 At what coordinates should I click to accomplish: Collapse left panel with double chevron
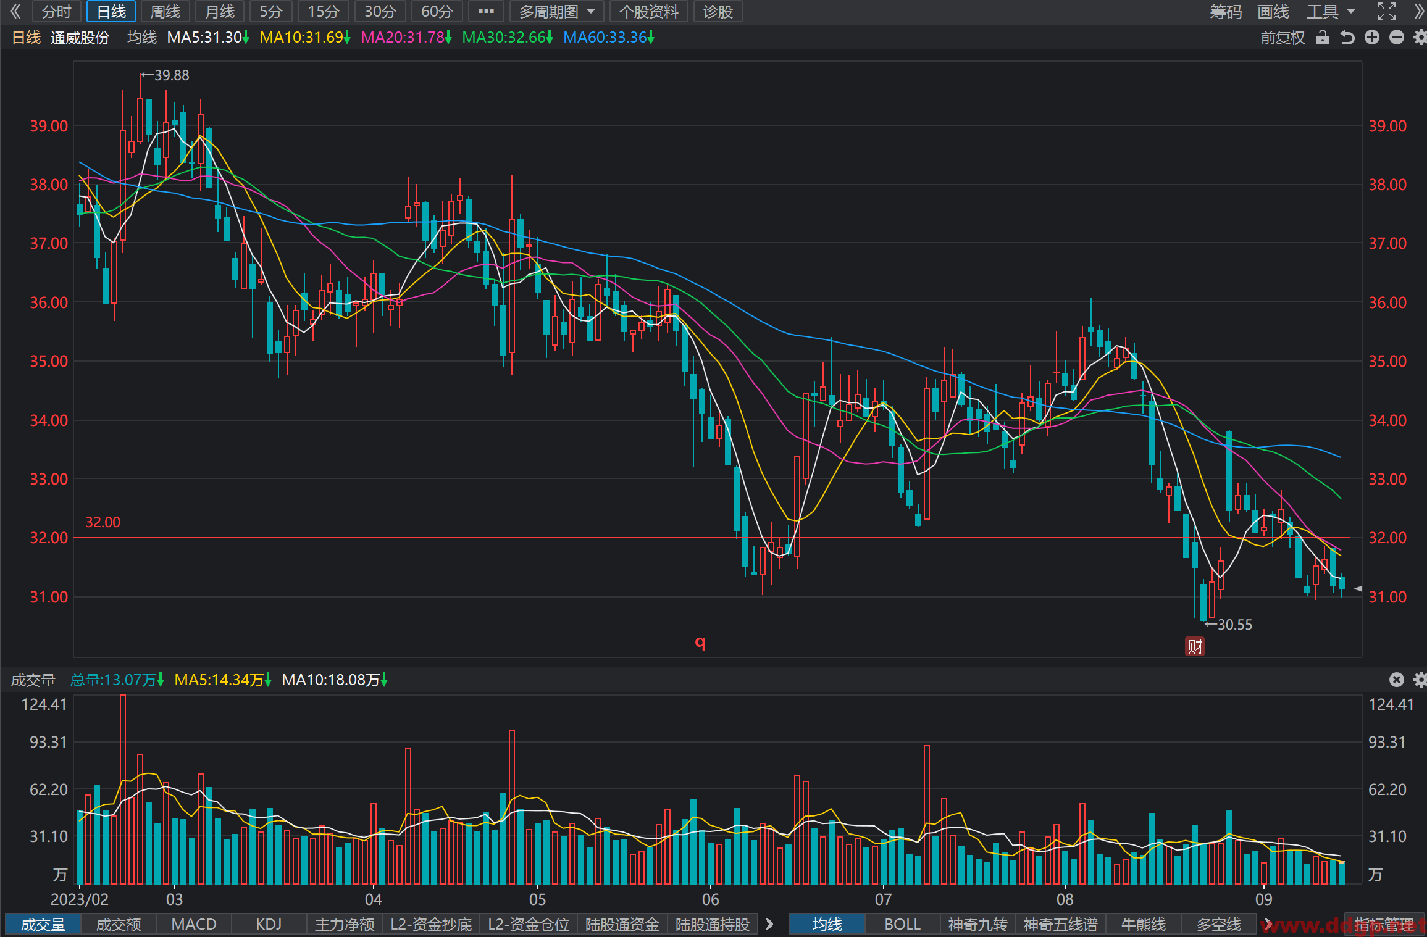[x=15, y=11]
